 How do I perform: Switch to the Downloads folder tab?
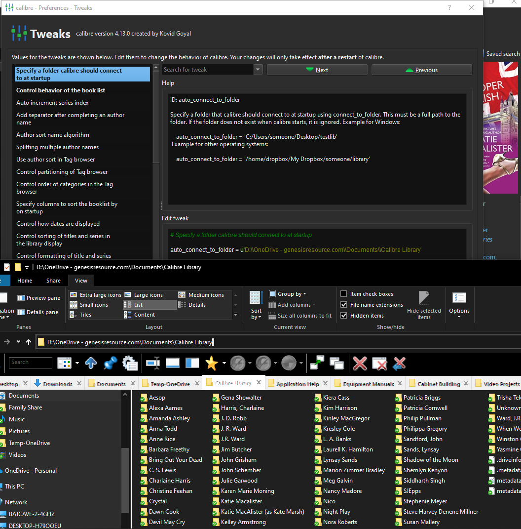pos(57,384)
